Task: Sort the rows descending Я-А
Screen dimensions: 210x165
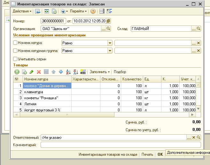Action: (75, 72)
